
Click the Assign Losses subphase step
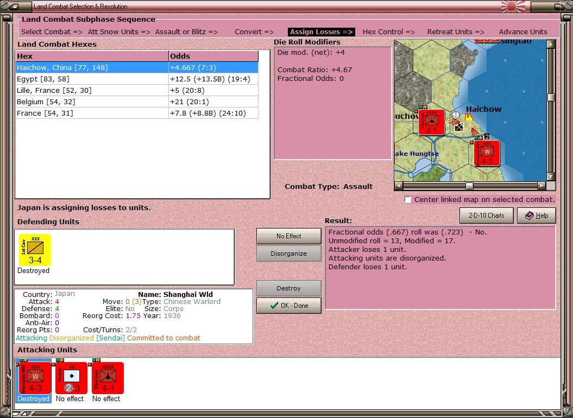point(322,32)
